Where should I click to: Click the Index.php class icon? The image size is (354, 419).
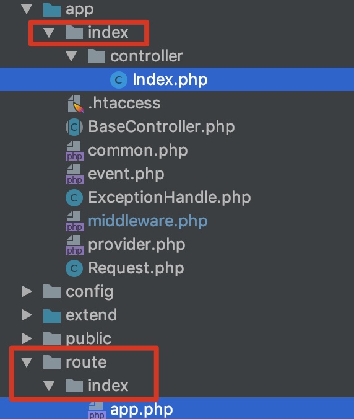click(119, 79)
